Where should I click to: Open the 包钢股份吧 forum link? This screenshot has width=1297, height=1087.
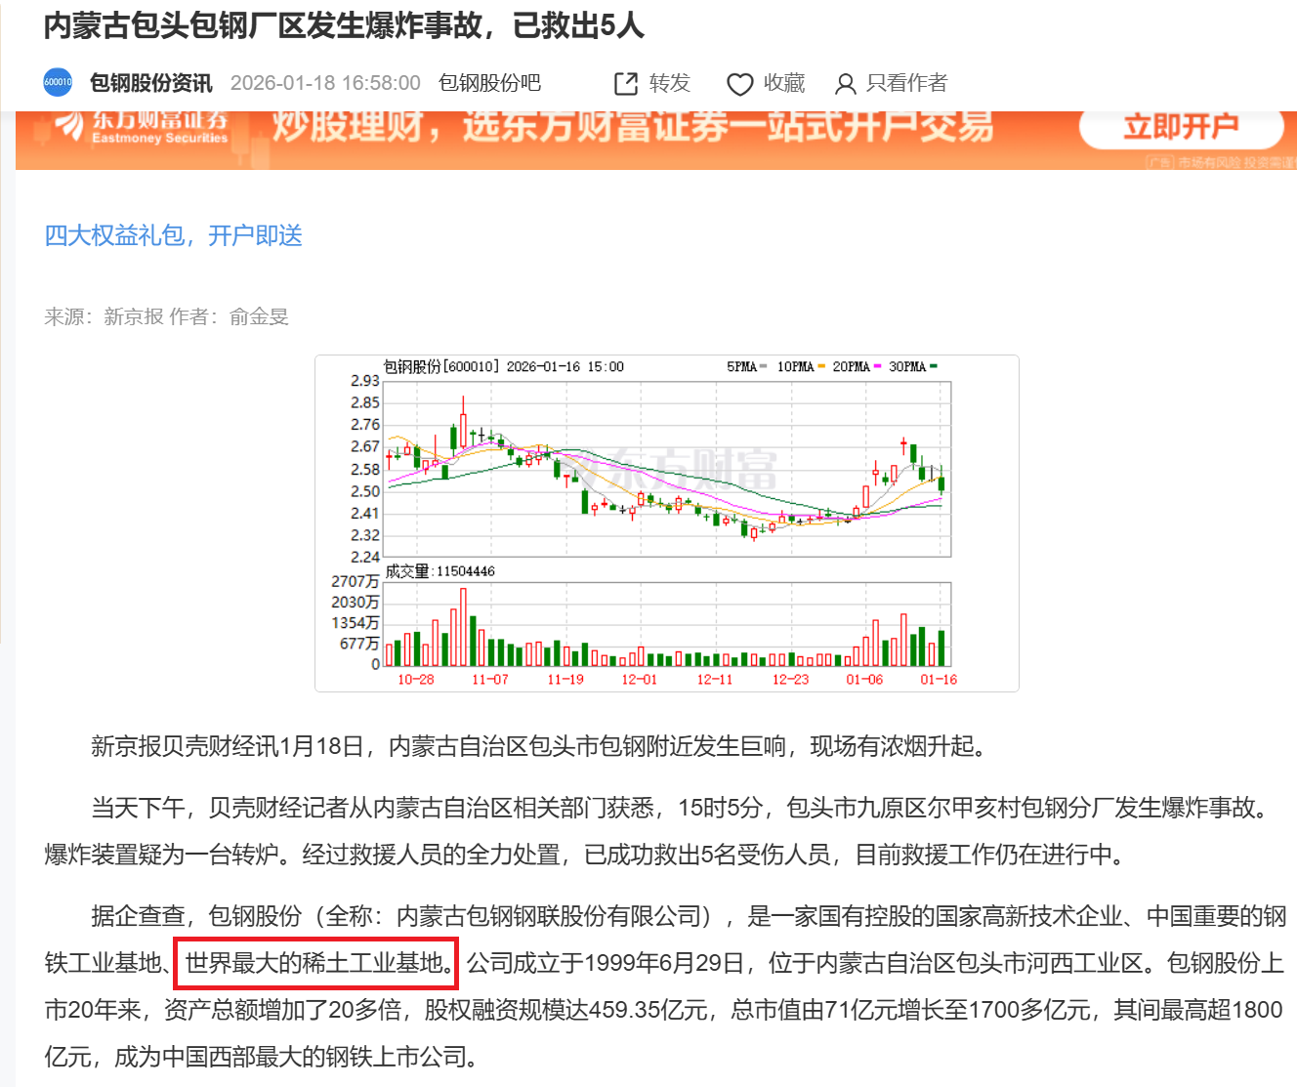point(489,83)
